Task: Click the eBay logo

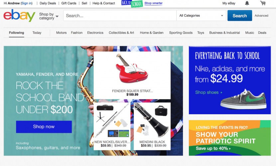Action: click(19, 16)
